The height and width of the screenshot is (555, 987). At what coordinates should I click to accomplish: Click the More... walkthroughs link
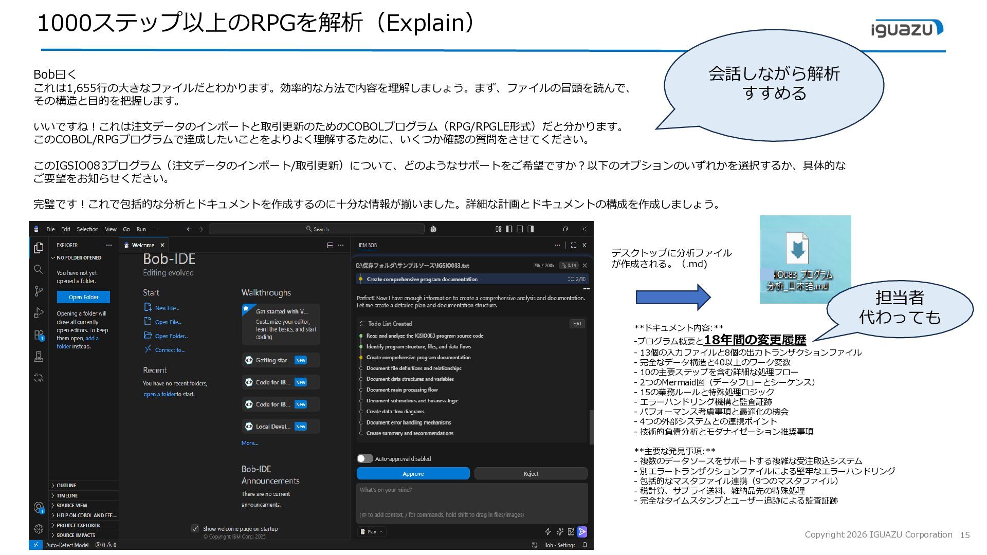click(x=249, y=443)
